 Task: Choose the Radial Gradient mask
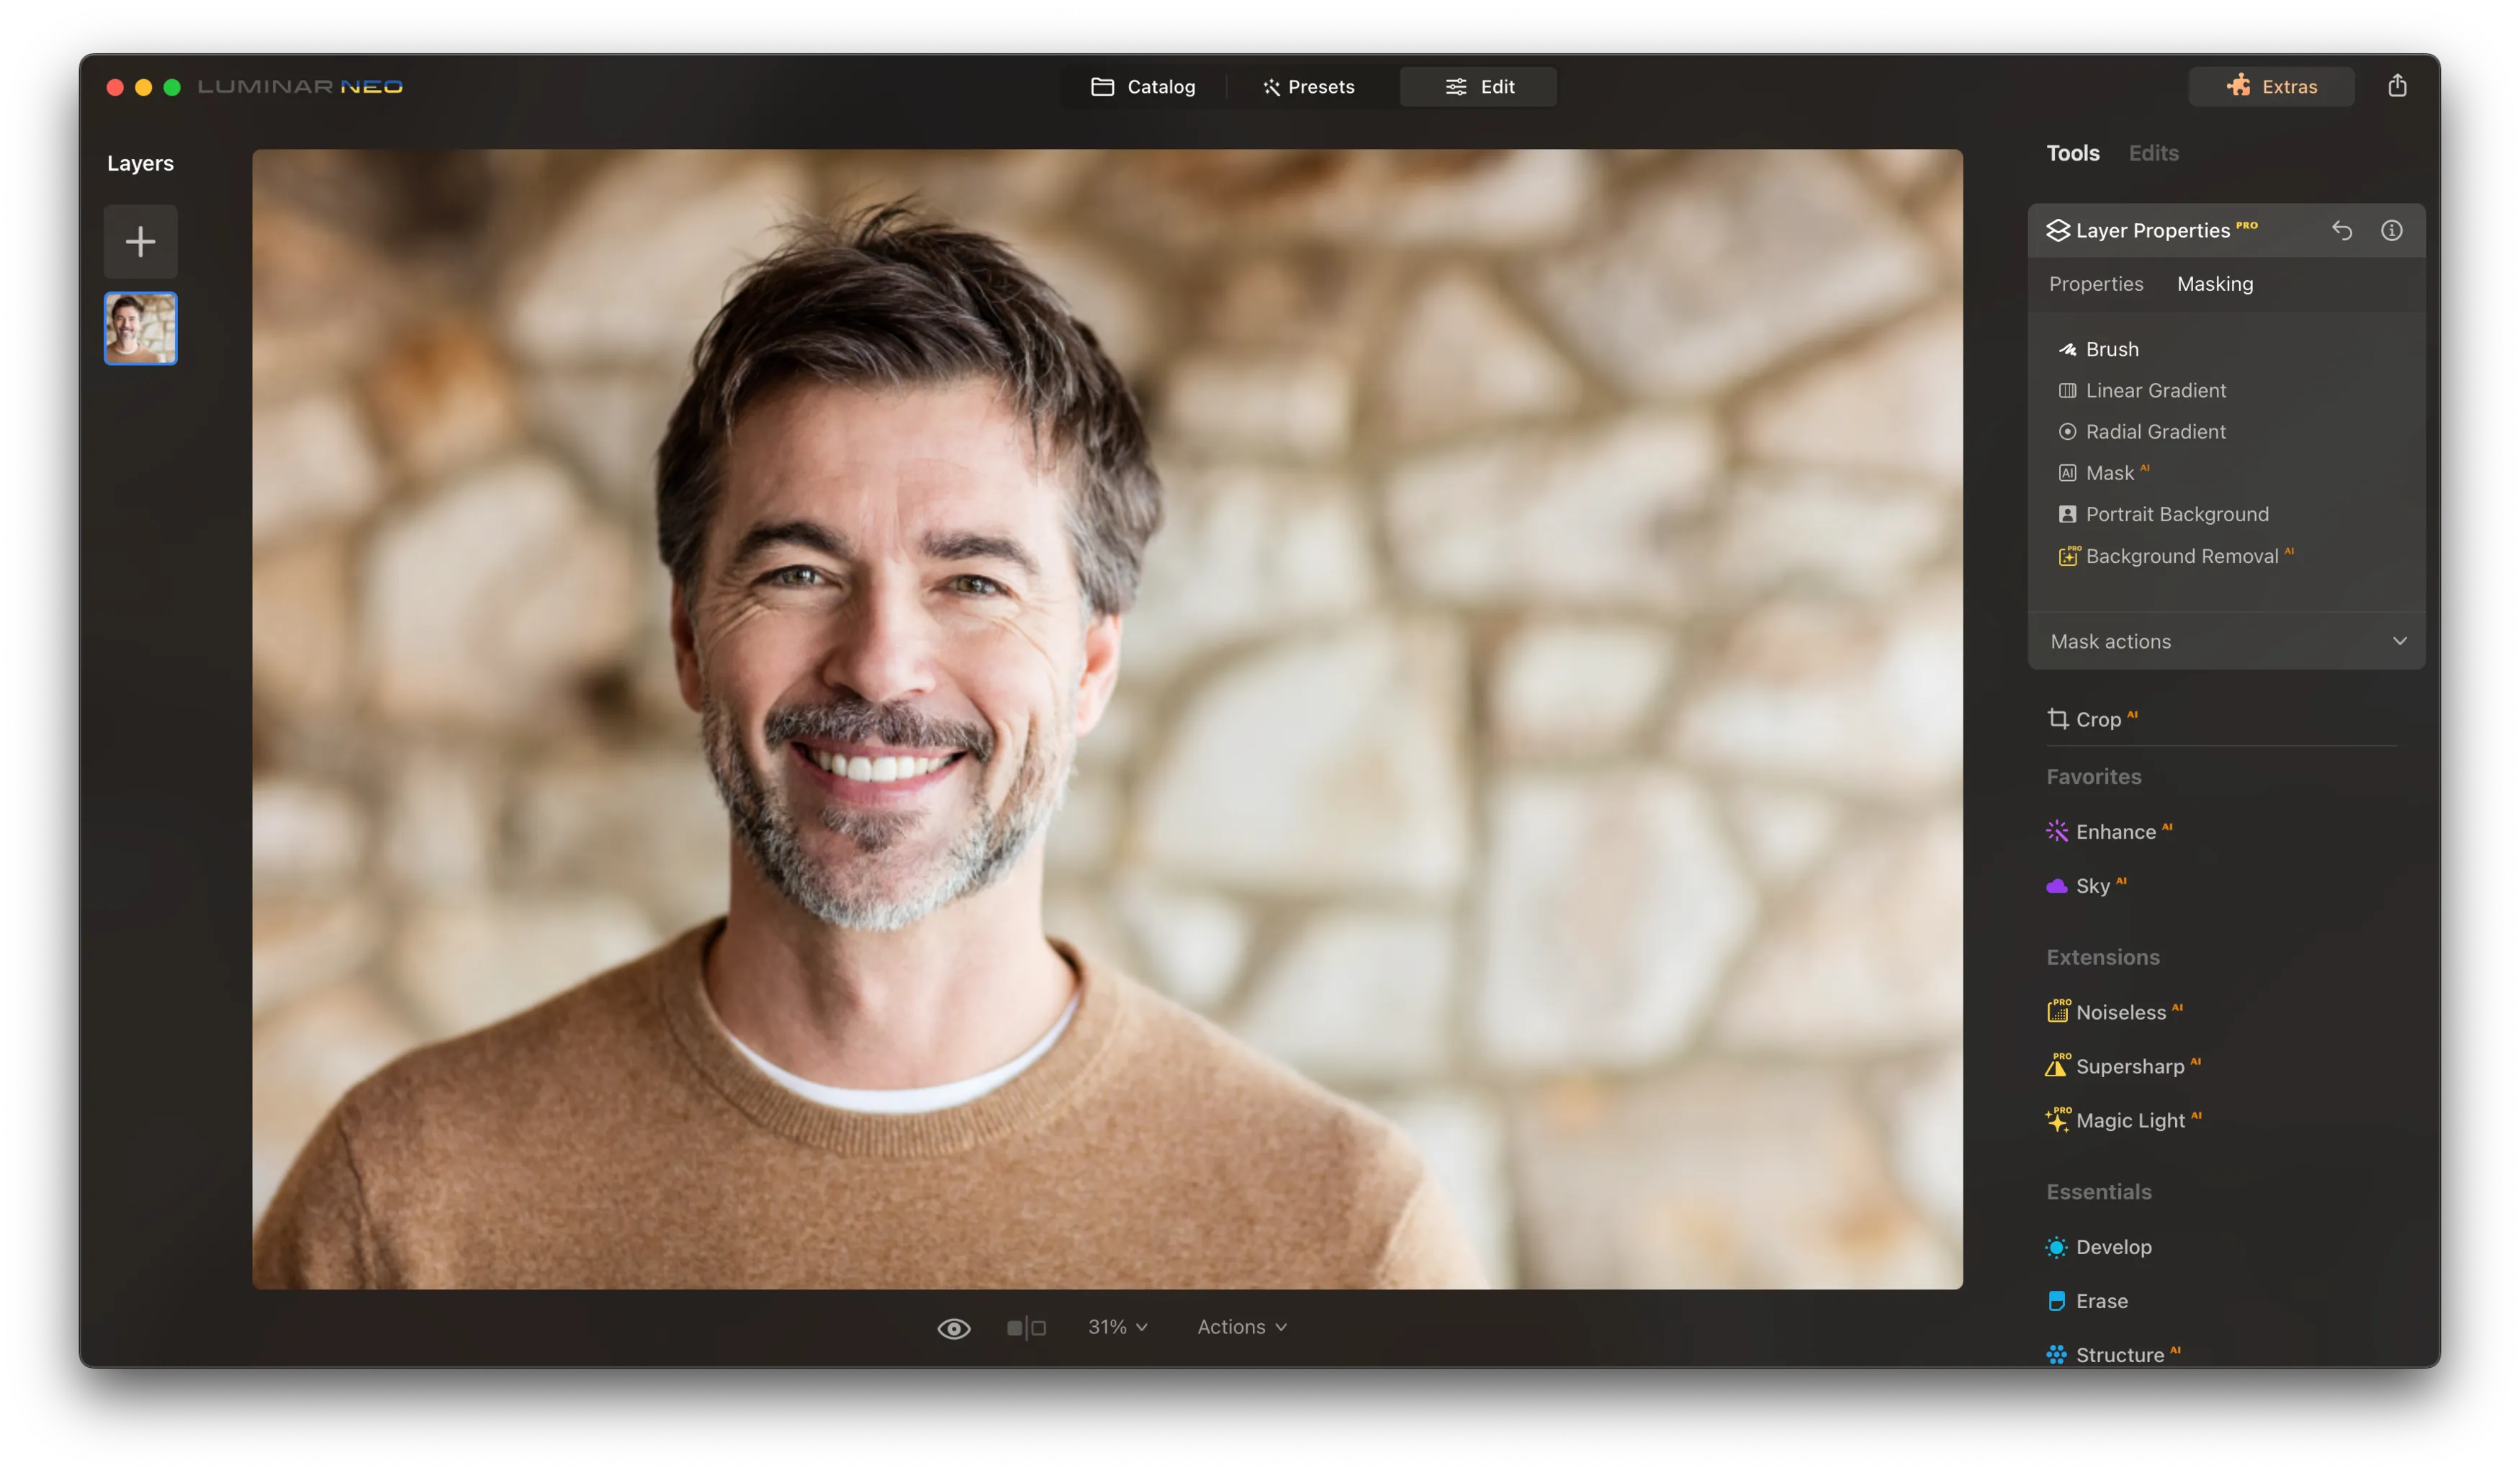pos(2155,432)
